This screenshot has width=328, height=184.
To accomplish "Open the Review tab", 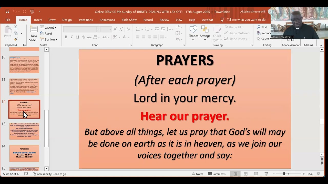I will [164, 20].
